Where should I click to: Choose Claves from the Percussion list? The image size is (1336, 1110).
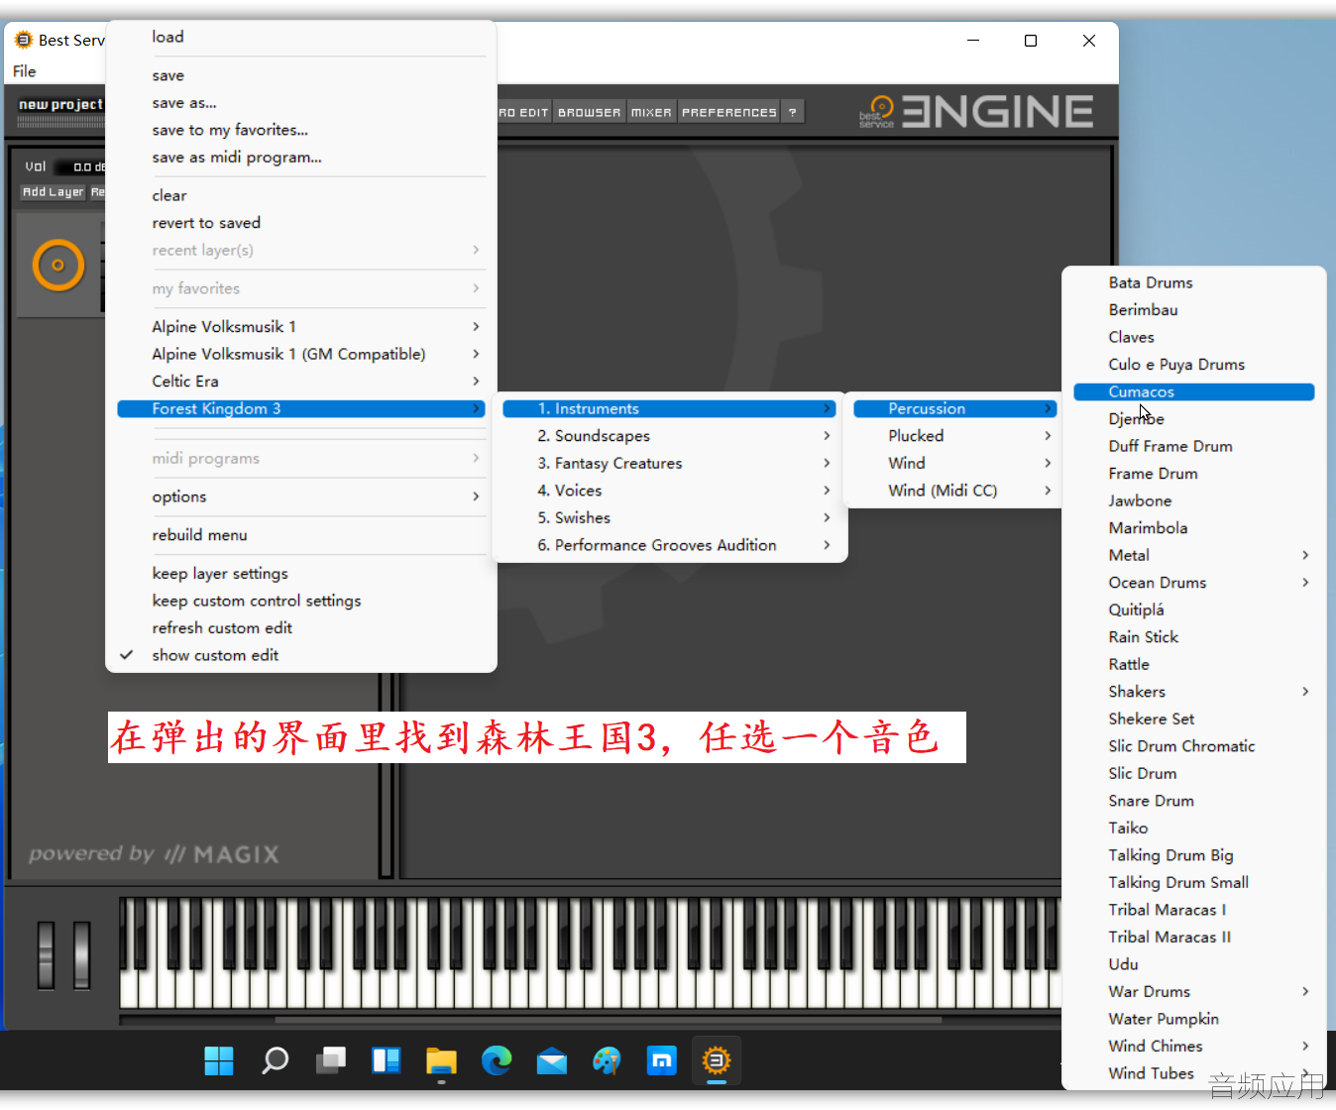tap(1194, 337)
